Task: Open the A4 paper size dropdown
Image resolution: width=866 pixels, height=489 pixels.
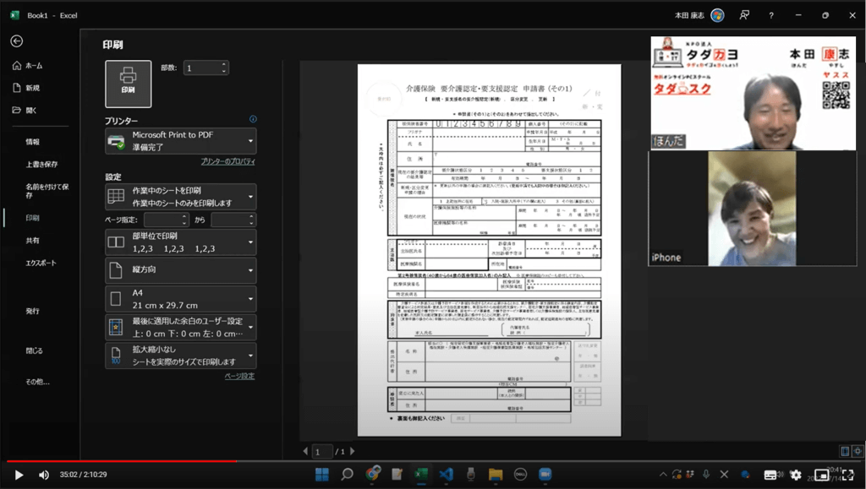Action: coord(180,299)
